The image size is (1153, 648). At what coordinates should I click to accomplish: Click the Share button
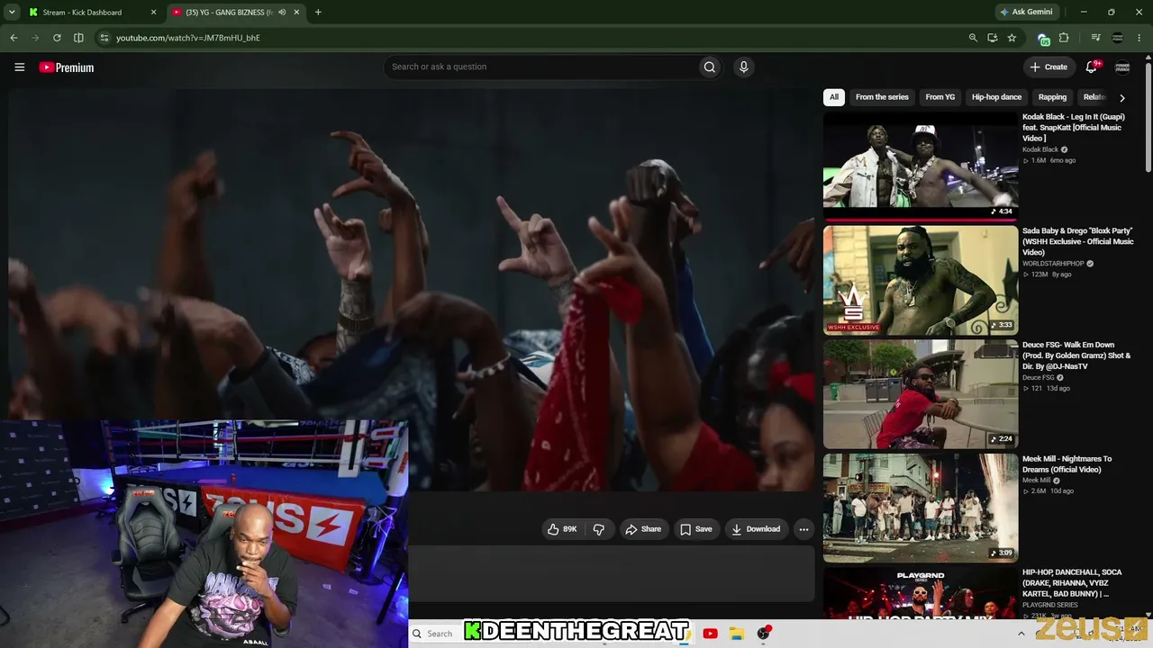(643, 529)
